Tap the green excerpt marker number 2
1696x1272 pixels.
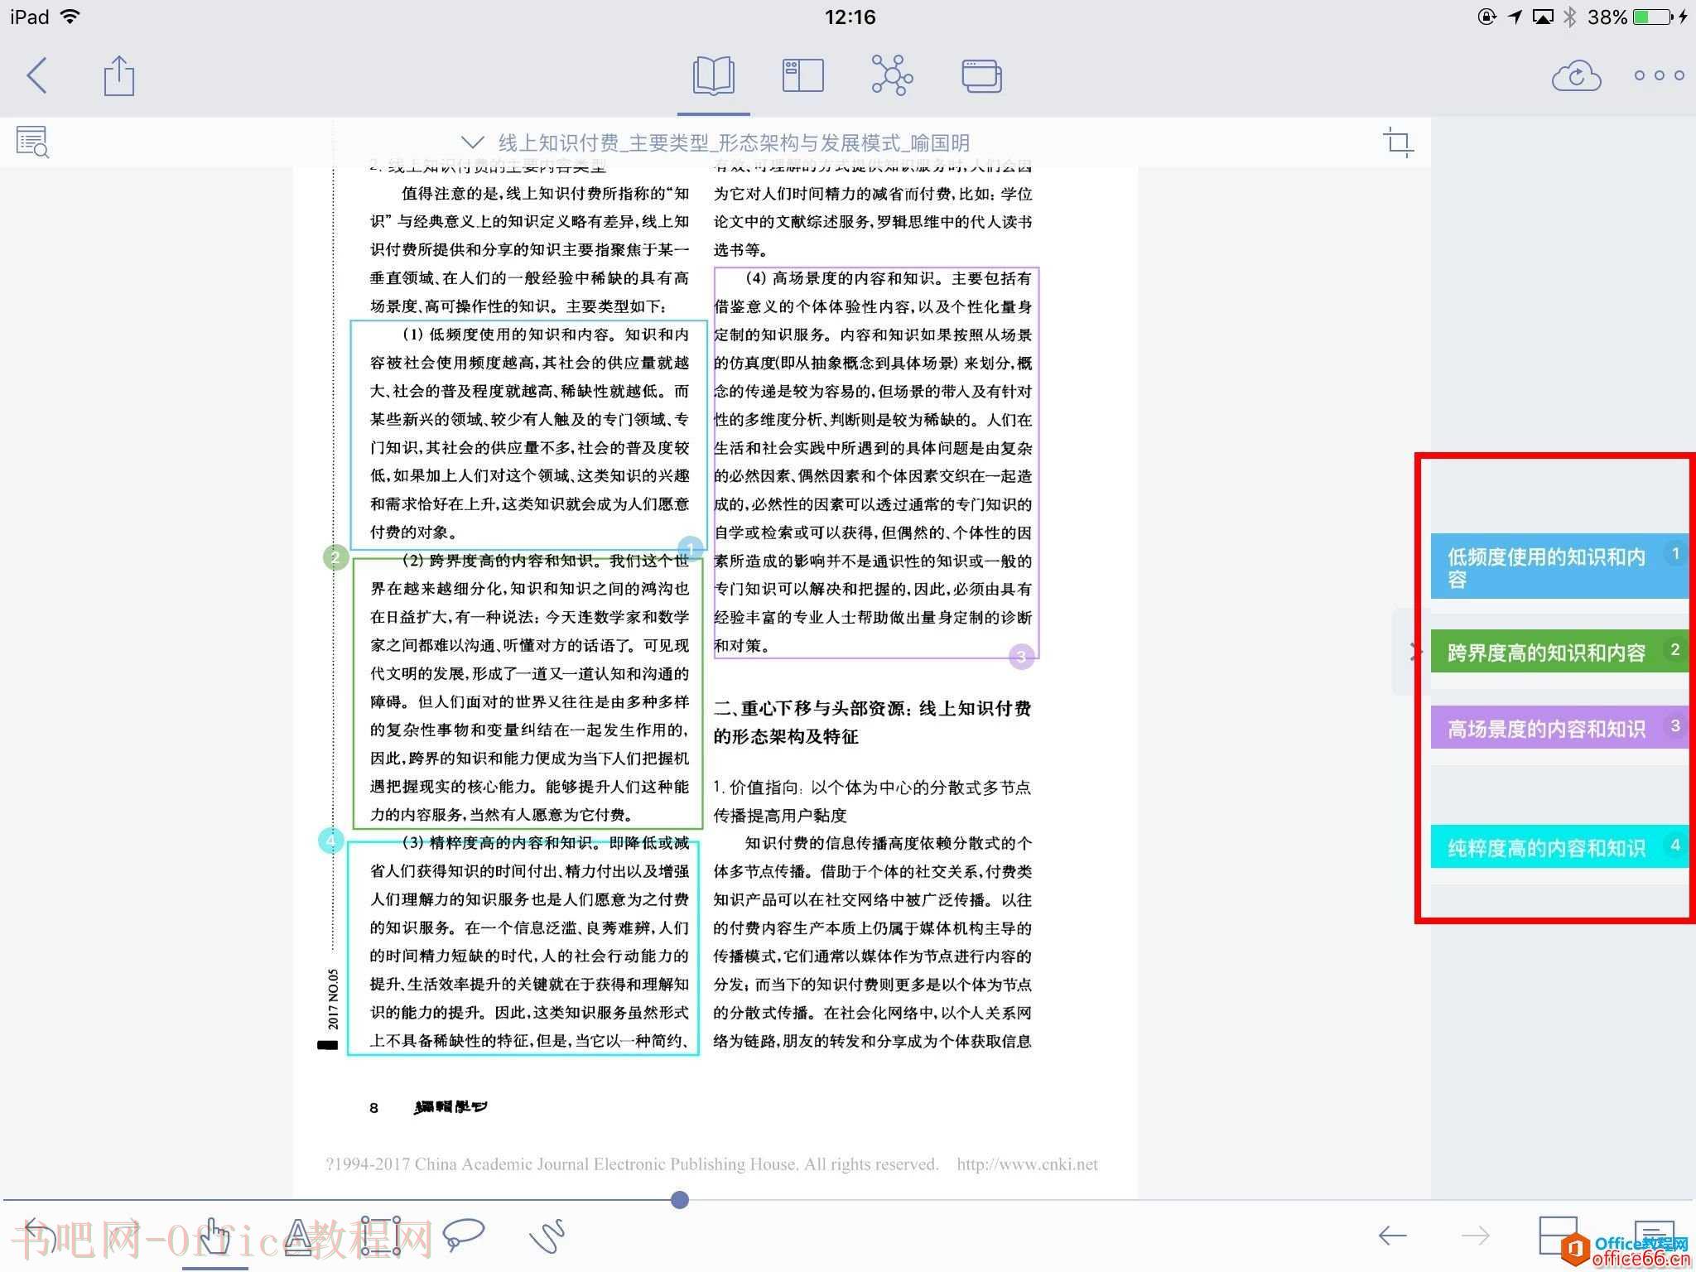pos(335,557)
